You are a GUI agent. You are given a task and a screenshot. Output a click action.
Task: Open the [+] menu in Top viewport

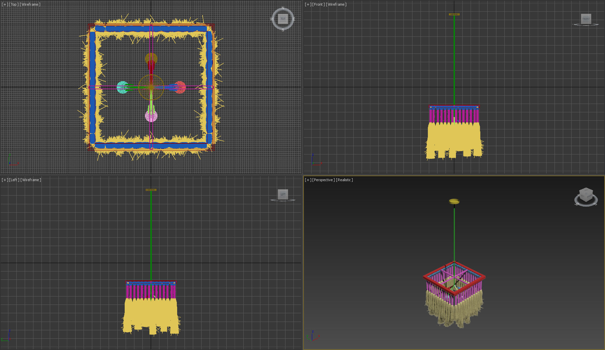click(x=5, y=4)
